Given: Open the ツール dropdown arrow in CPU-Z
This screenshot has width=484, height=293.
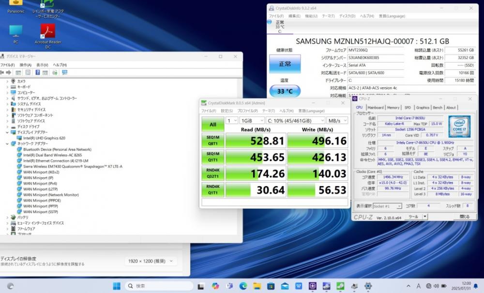Looking at the screenshot, I should point(425,217).
